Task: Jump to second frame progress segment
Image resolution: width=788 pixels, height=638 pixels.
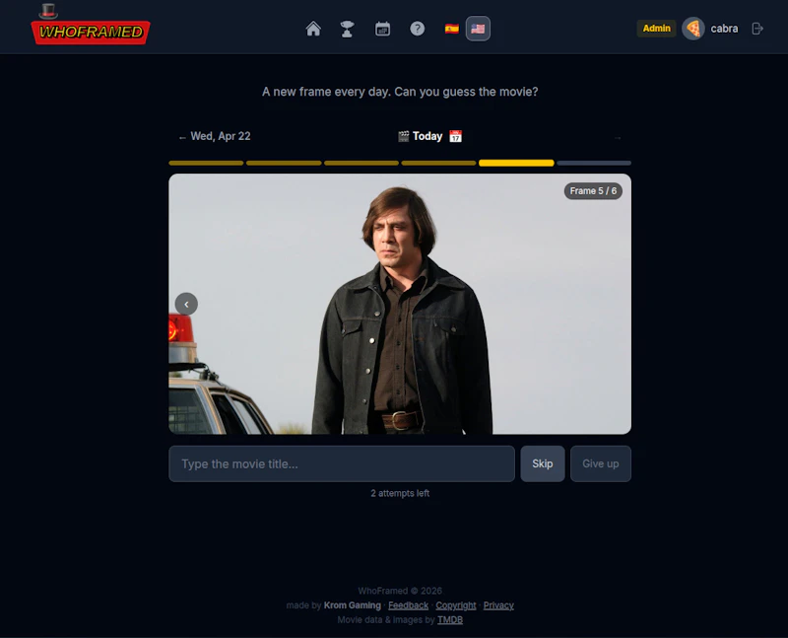Action: pos(284,163)
